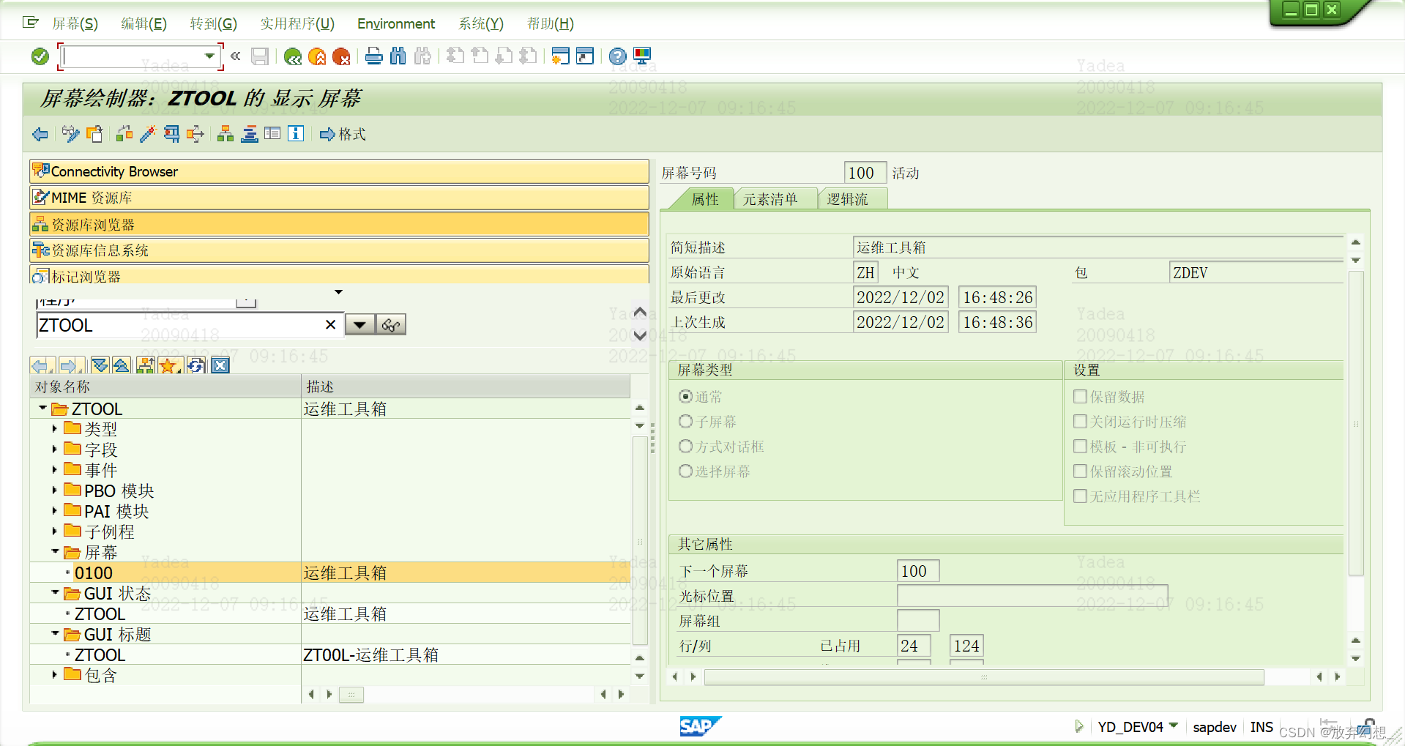Toggle the 保留滚动位置 checkbox
1405x746 pixels.
click(x=1080, y=471)
